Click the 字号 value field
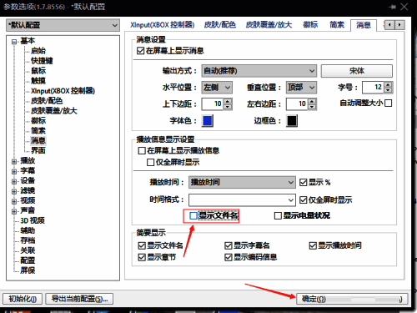 point(374,88)
